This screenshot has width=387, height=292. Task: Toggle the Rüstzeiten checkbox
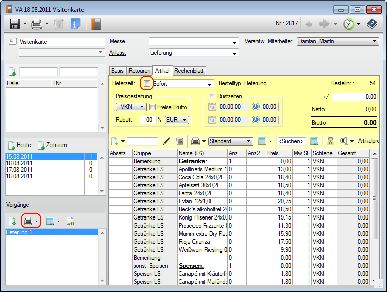coord(212,96)
